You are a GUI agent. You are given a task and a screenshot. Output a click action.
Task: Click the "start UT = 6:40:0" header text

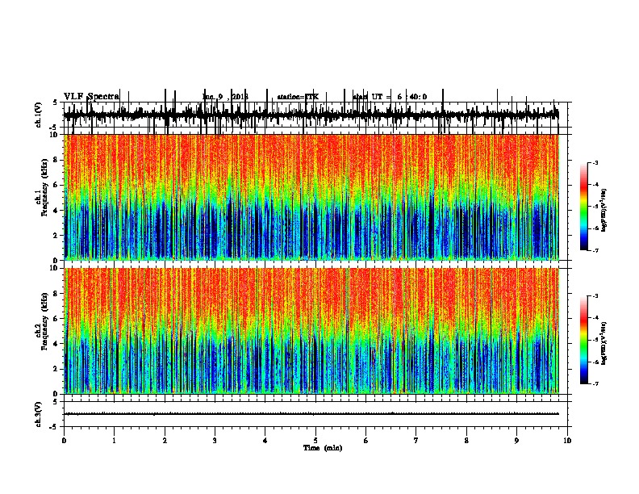coord(390,97)
